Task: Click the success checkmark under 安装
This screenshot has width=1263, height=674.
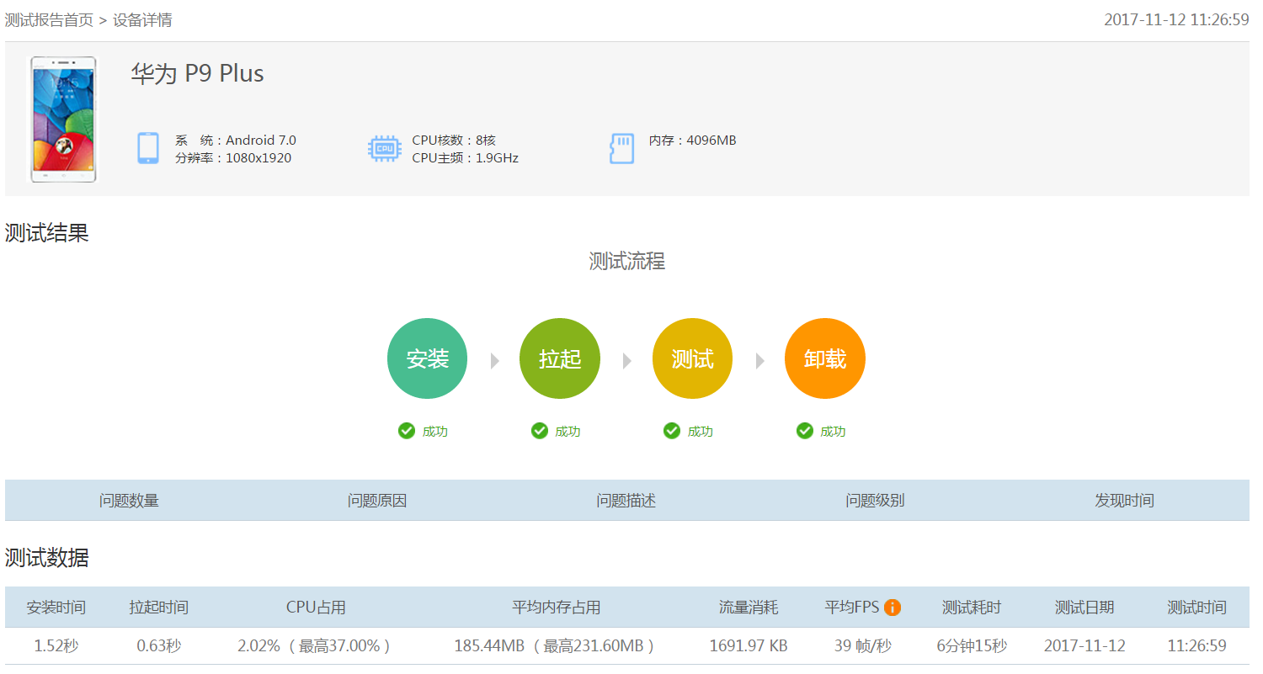Action: (407, 431)
